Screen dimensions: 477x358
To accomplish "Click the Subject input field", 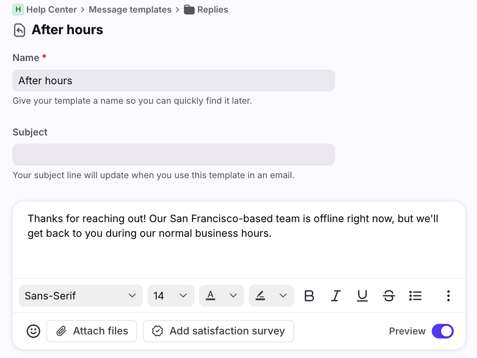I will (x=173, y=155).
